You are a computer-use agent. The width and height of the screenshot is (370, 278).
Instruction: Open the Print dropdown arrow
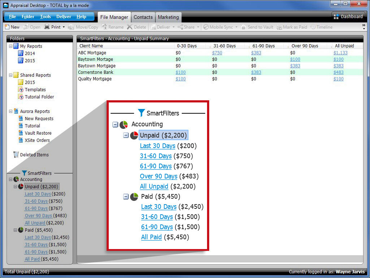click(64, 27)
